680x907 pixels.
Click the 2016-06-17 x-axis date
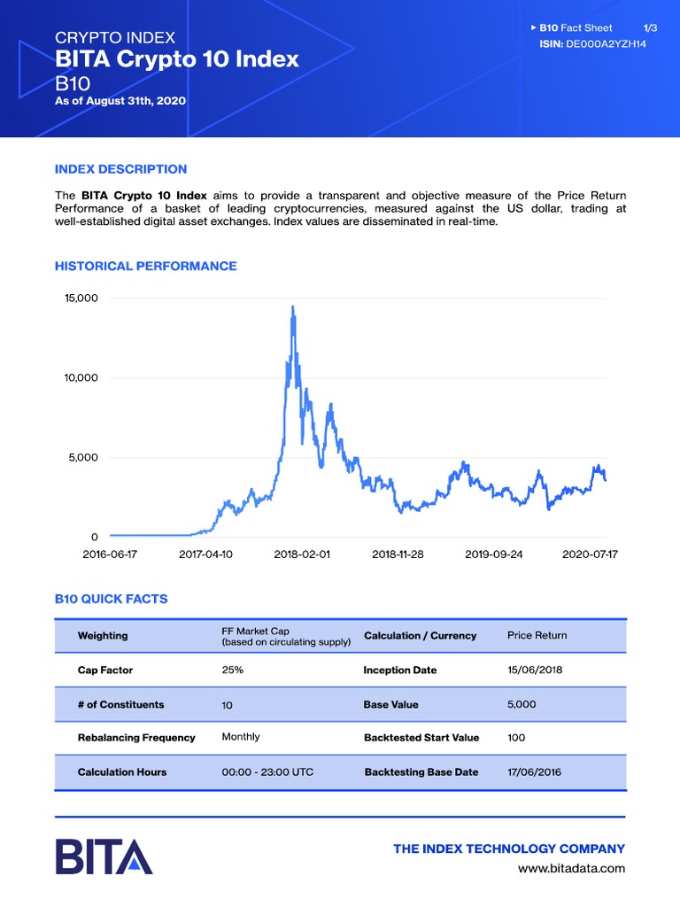pyautogui.click(x=110, y=554)
